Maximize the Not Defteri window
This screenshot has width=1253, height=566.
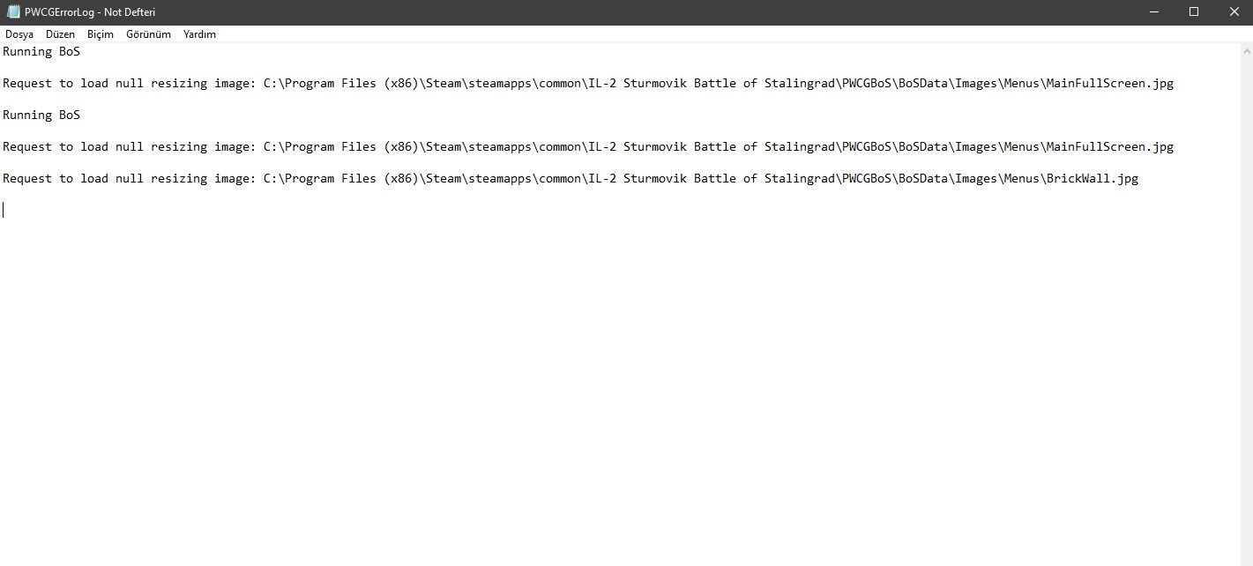pyautogui.click(x=1194, y=11)
